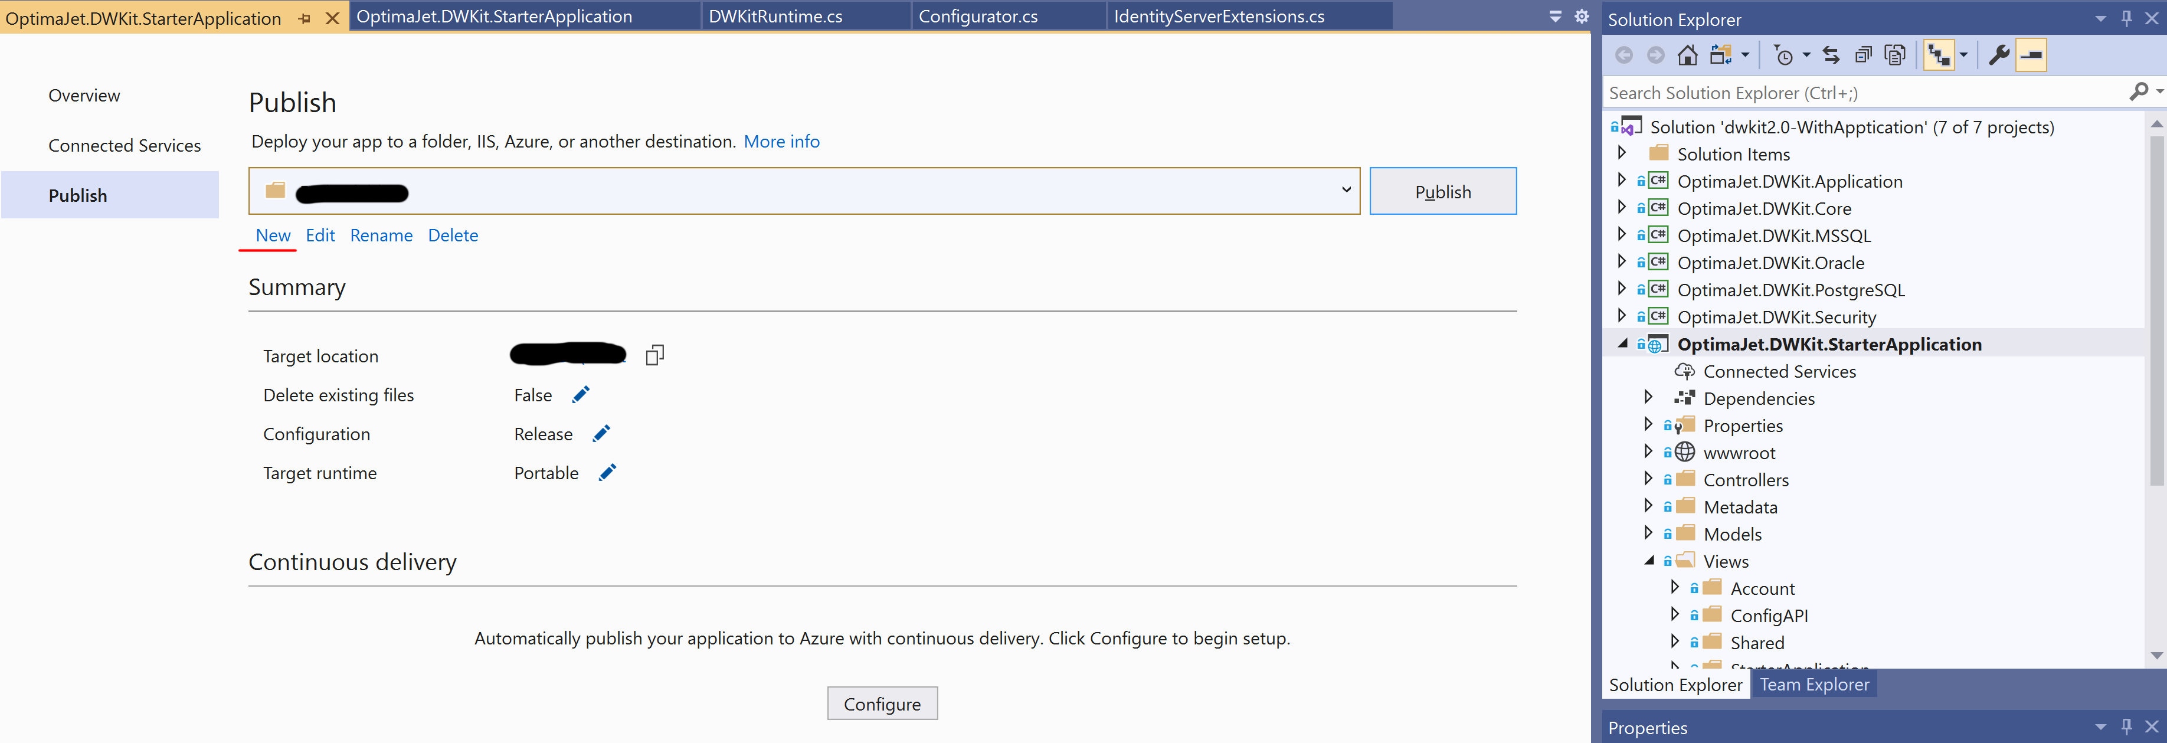2167x743 pixels.
Task: Open second OptimaJet.DWKit.StarterApplication tab
Action: pyautogui.click(x=525, y=16)
